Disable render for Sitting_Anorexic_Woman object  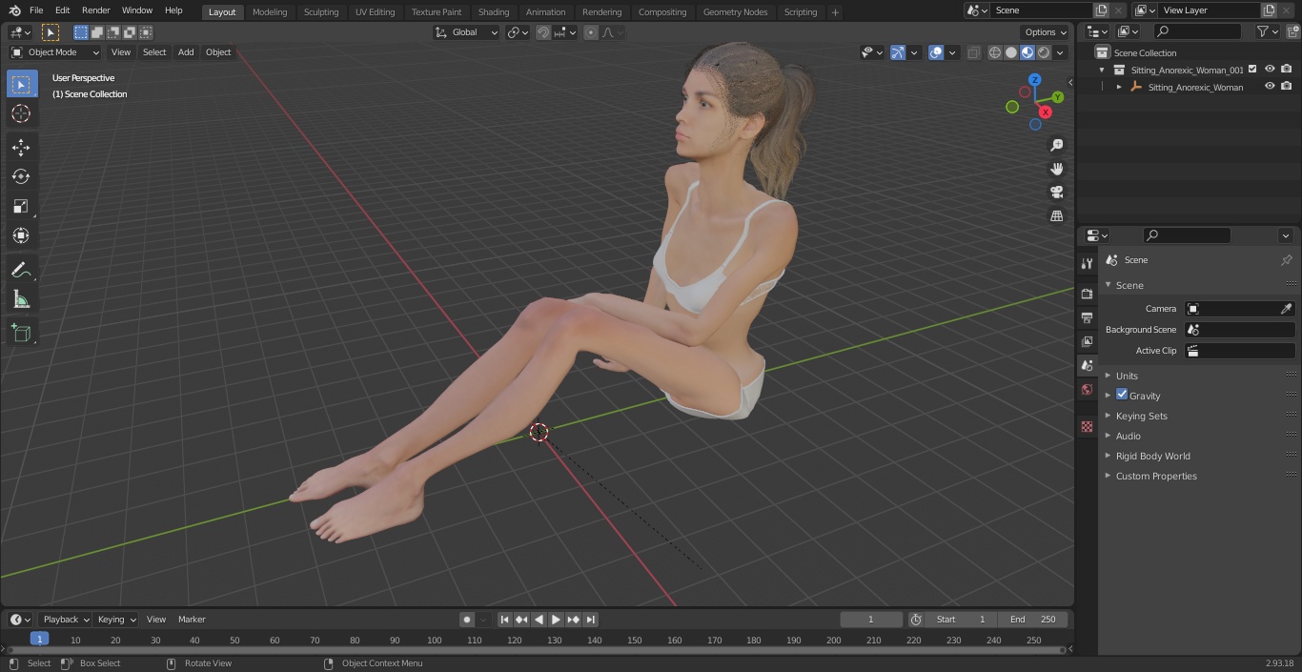1287,87
